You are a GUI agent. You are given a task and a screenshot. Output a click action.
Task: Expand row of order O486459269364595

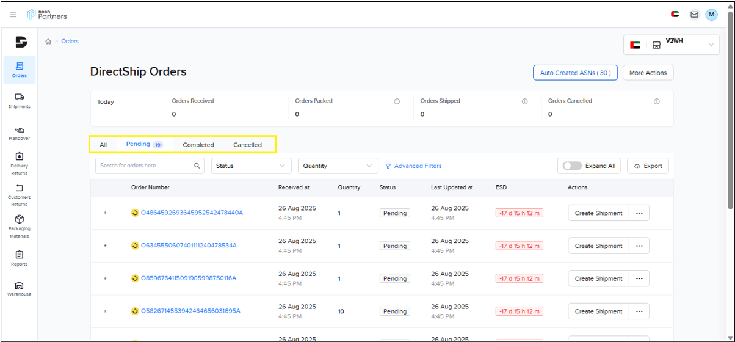click(104, 213)
